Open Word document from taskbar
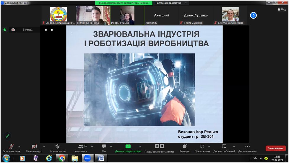 101,158
